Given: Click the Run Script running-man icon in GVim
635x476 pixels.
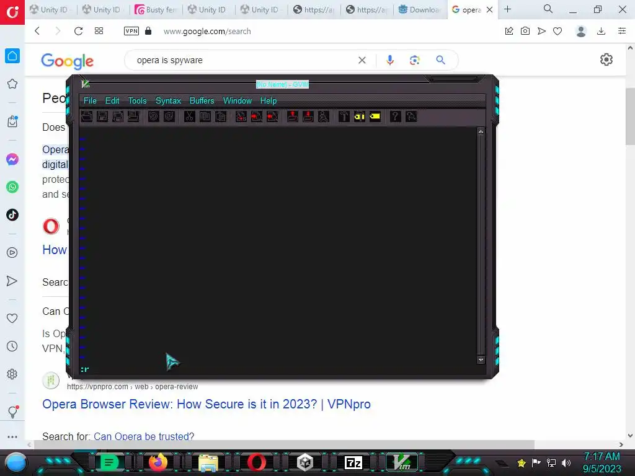Looking at the screenshot, I should click(x=323, y=117).
